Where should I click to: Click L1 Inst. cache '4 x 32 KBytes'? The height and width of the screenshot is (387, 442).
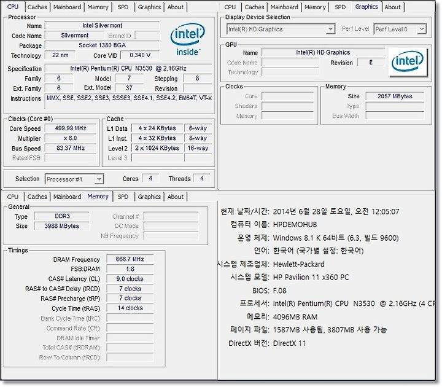click(157, 138)
